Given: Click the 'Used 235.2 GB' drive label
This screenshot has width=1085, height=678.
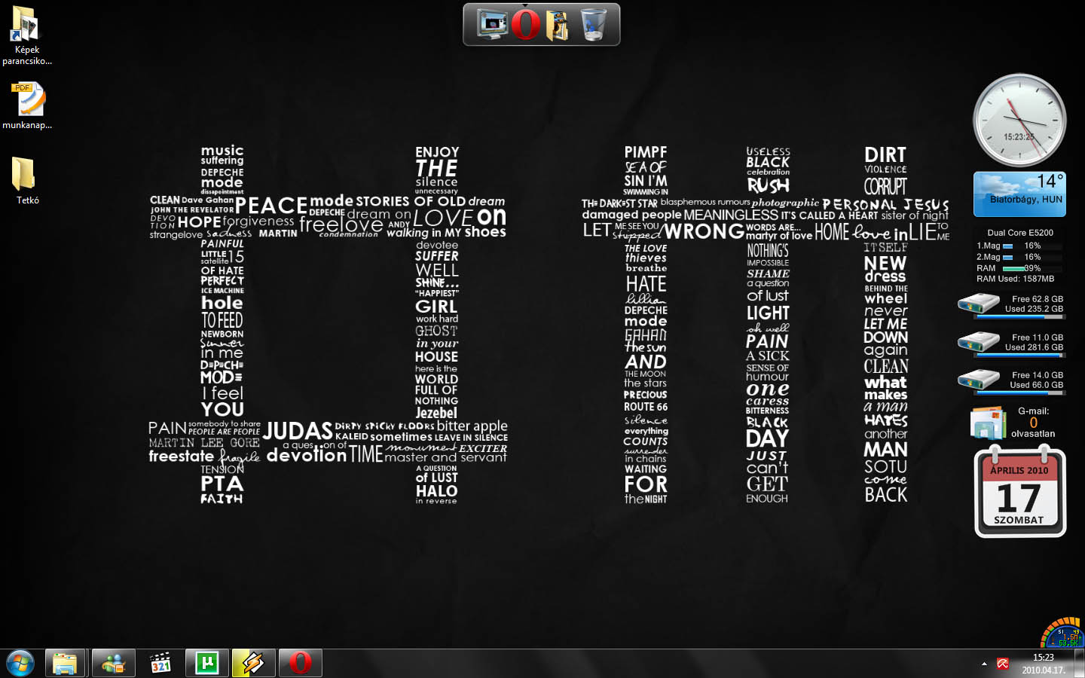Looking at the screenshot, I should 1034,309.
